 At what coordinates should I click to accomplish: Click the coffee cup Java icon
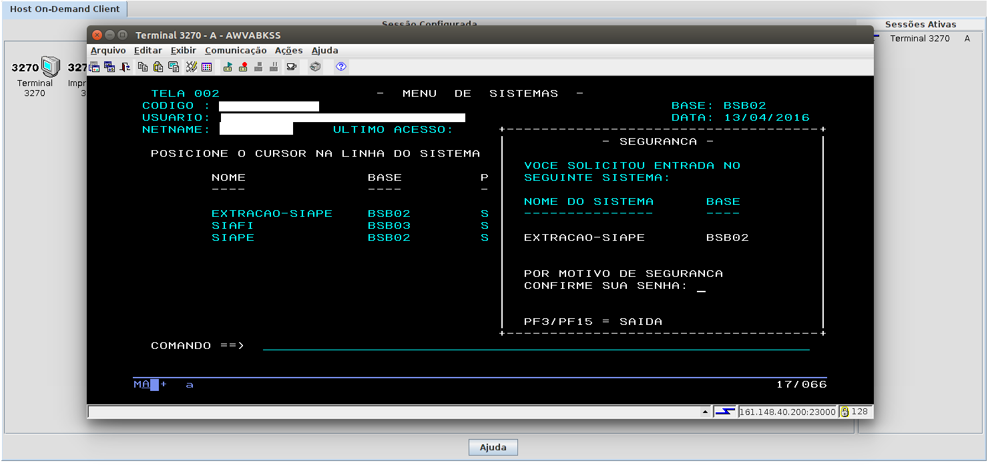click(x=292, y=67)
